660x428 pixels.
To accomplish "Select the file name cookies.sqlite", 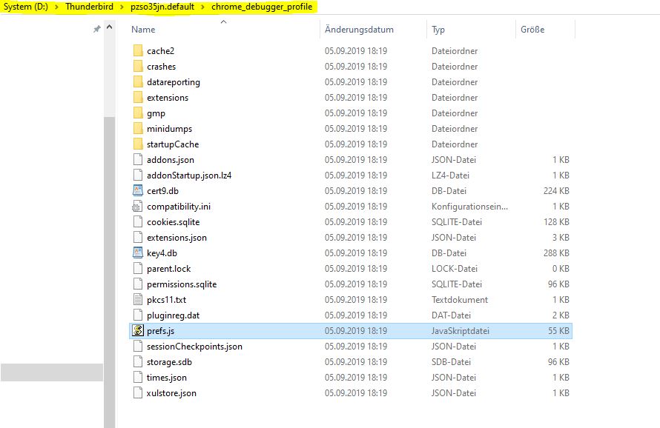I will tap(174, 222).
